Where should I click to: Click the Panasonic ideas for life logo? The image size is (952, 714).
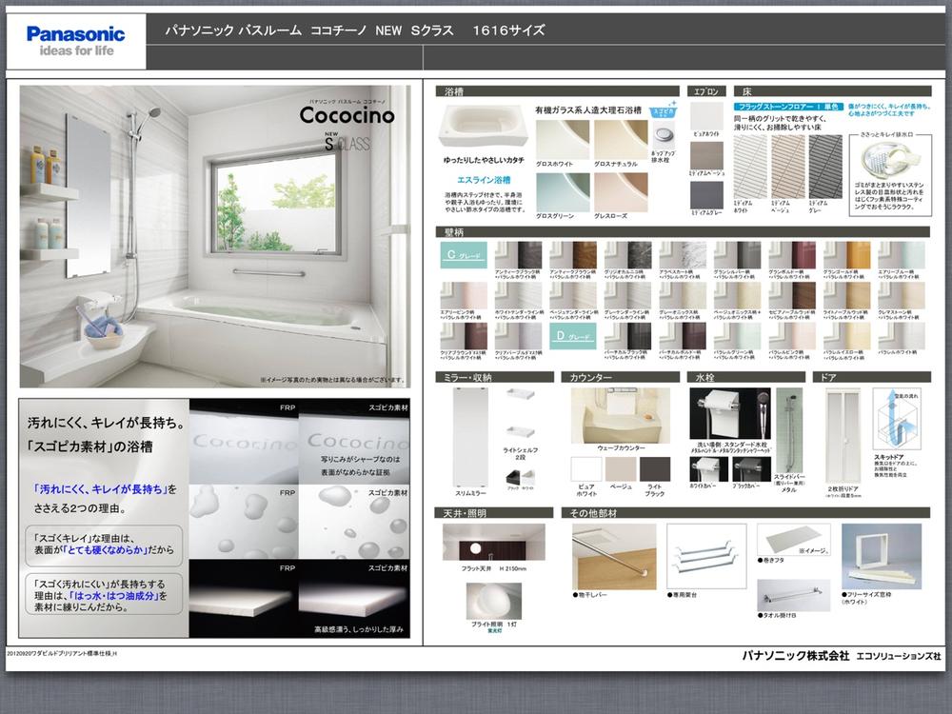pyautogui.click(x=76, y=41)
